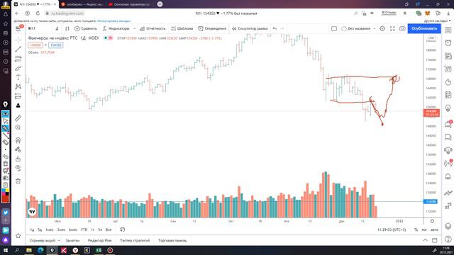Click the Сравнить compare button
454x255 pixels.
[86, 28]
